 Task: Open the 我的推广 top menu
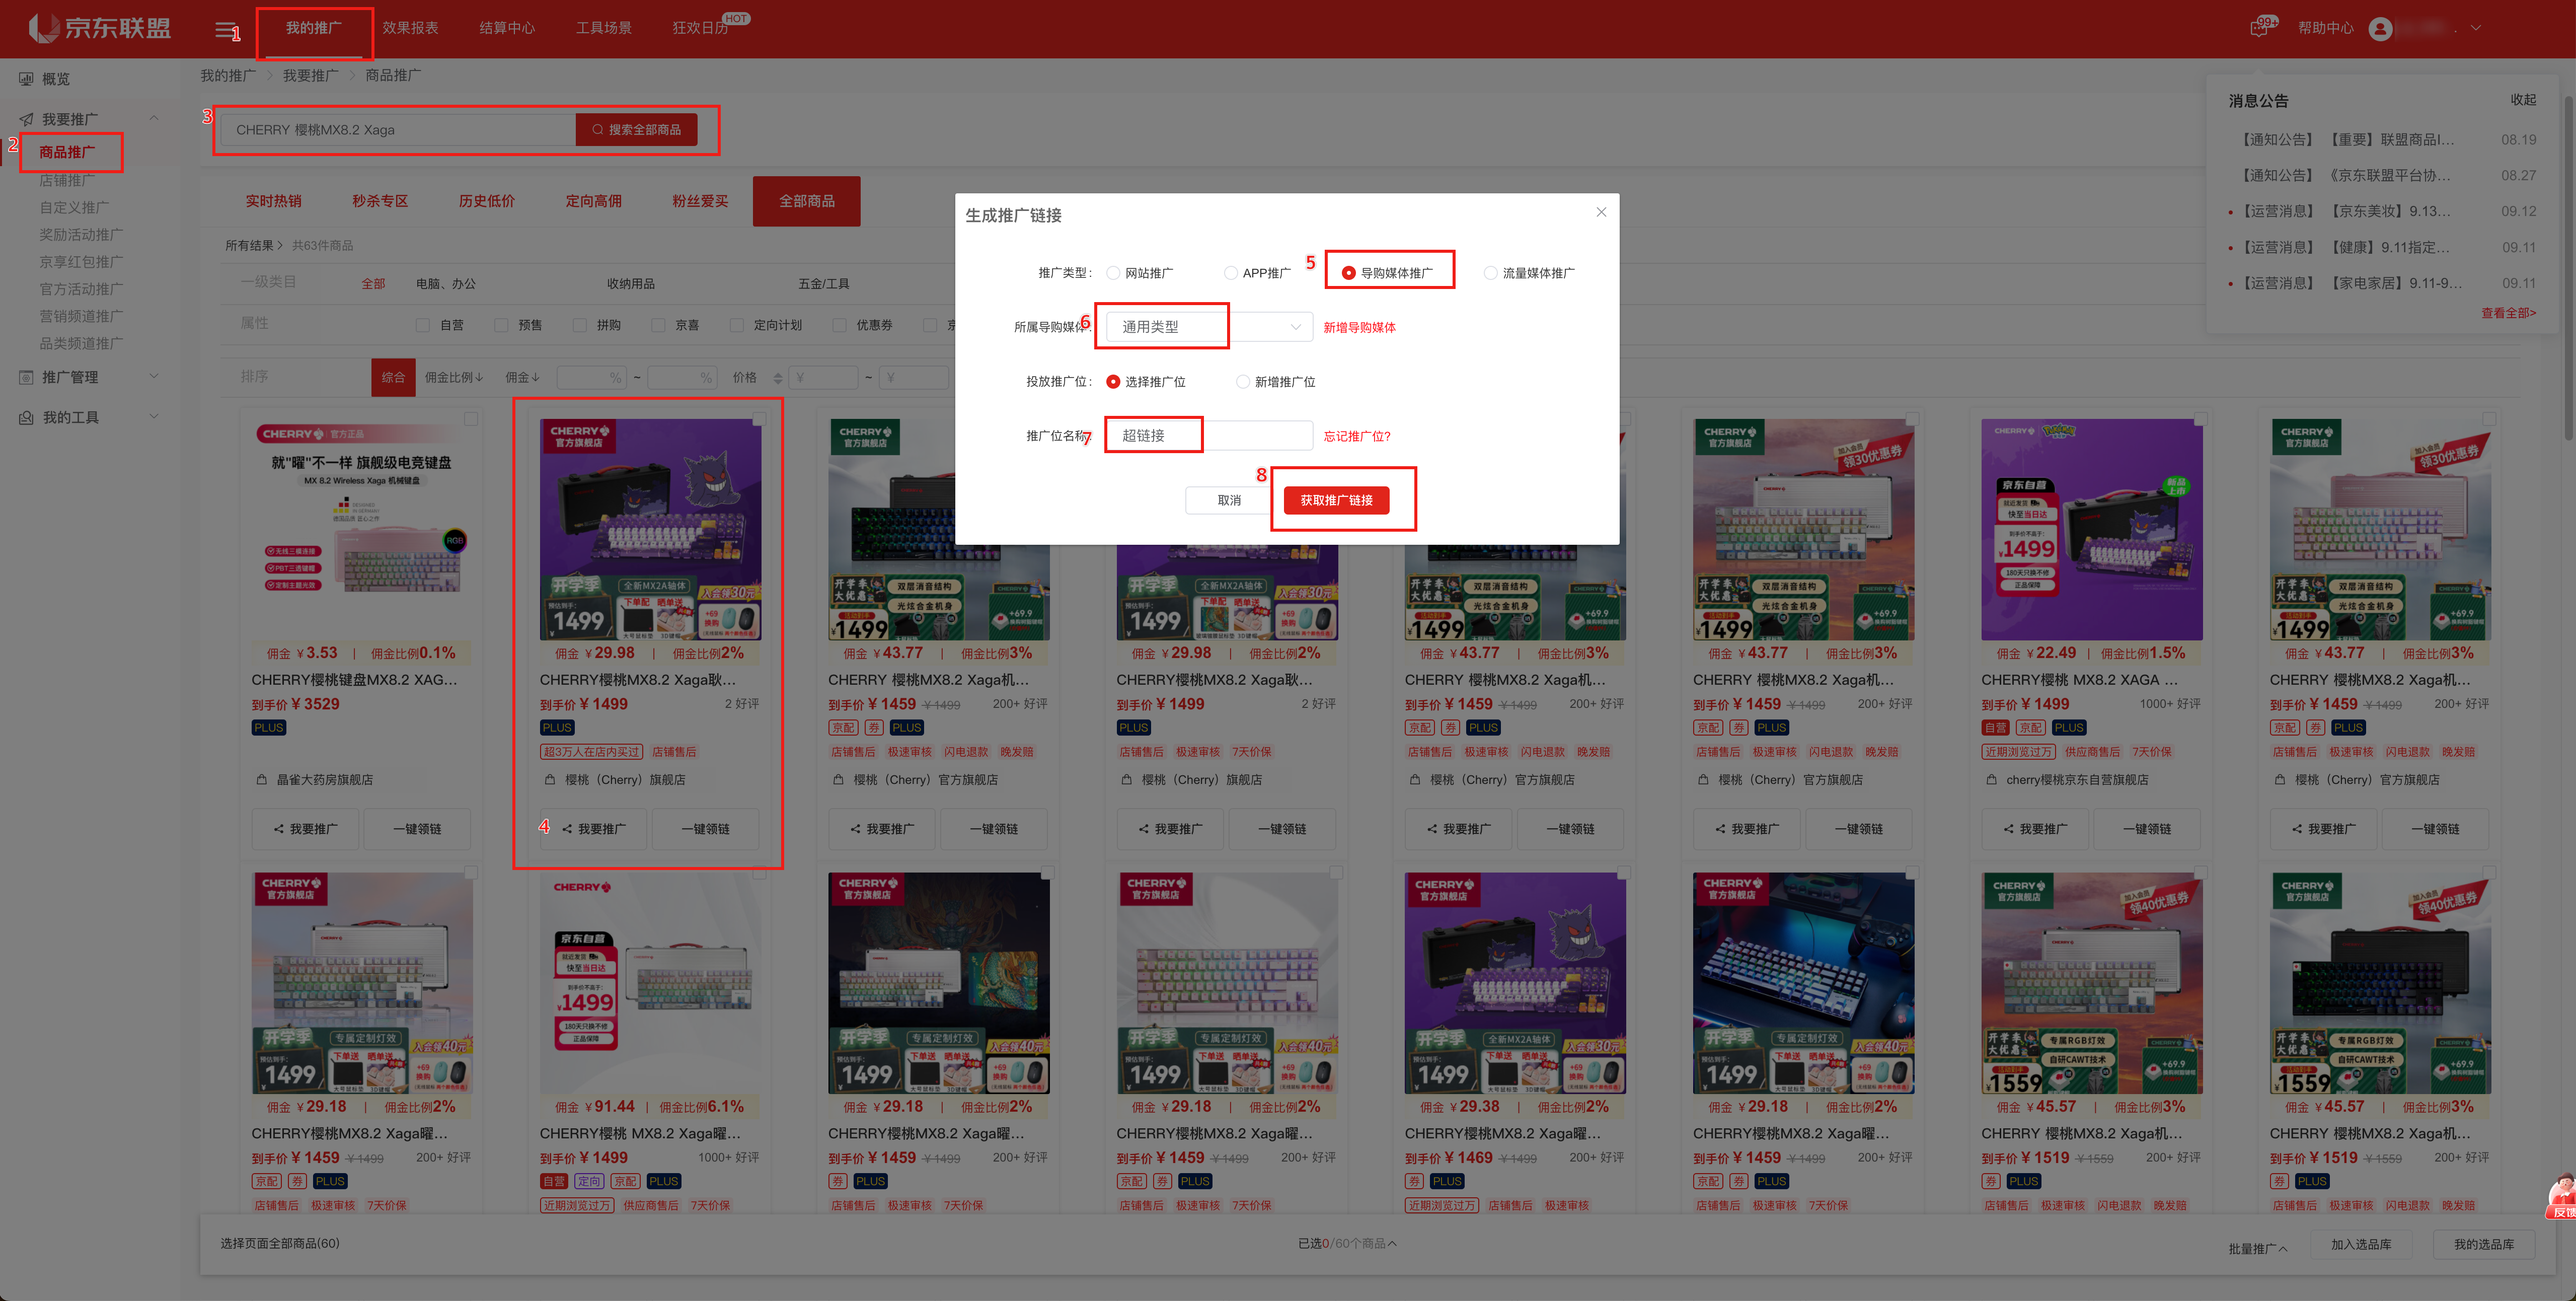pyautogui.click(x=314, y=28)
